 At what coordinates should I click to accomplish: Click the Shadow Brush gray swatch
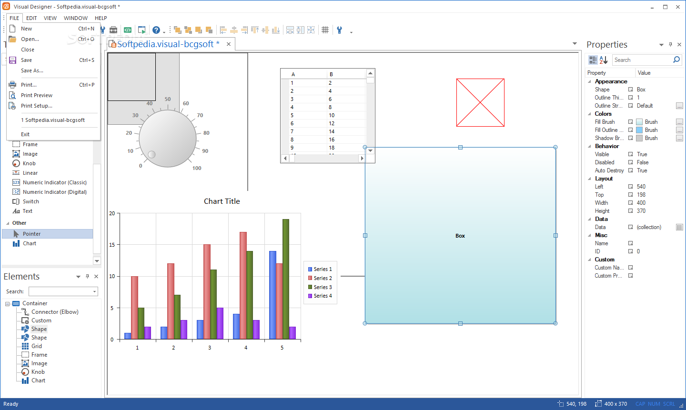[x=639, y=138]
